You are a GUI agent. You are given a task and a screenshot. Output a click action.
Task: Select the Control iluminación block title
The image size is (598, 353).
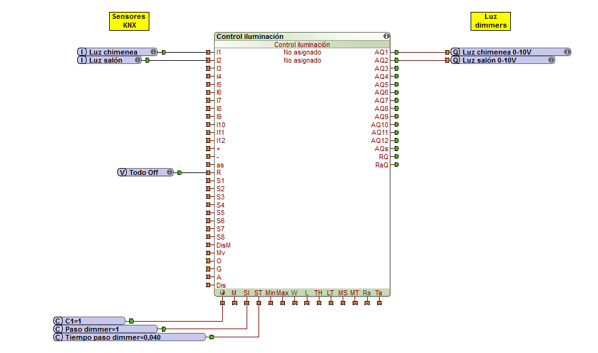(250, 36)
